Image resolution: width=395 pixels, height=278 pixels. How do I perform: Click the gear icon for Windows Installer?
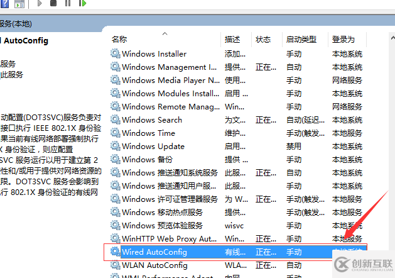pyautogui.click(x=116, y=53)
